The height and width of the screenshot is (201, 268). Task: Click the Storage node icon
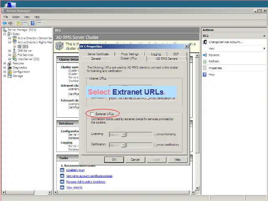click(10, 76)
